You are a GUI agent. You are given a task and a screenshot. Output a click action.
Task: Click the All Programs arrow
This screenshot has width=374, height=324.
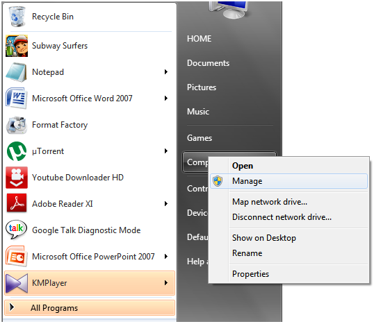click(11, 307)
